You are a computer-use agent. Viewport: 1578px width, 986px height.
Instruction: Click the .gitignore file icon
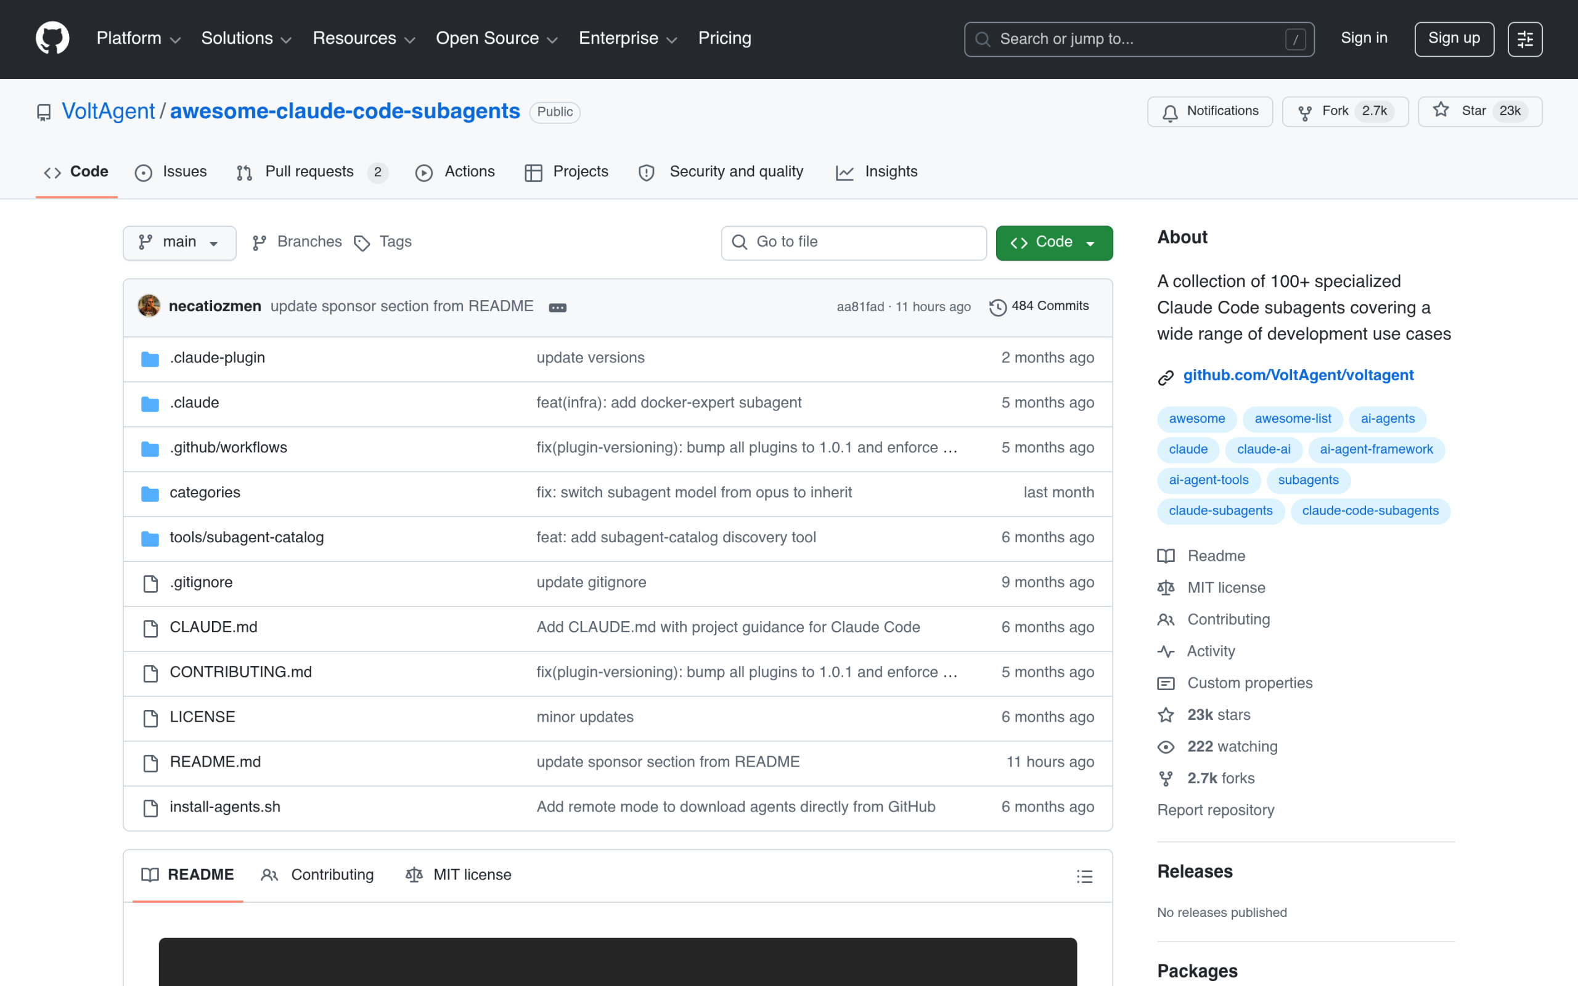150,584
